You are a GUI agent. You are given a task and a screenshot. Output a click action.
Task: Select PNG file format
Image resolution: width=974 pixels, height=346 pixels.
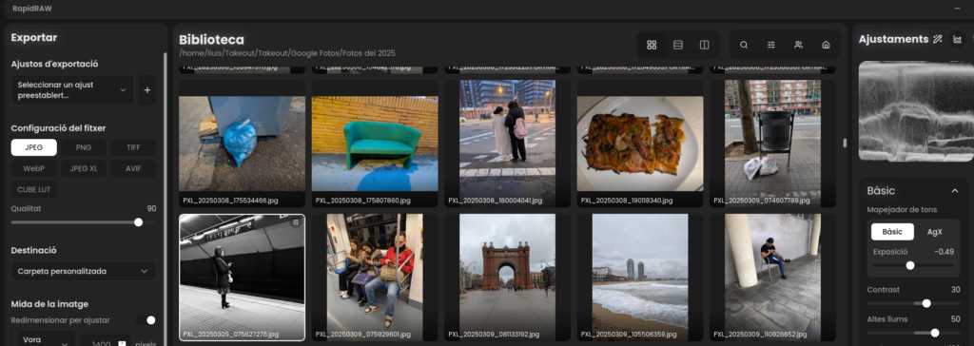click(84, 147)
